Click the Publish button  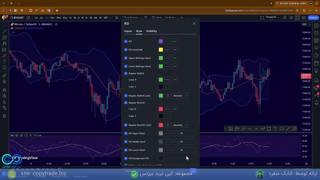click(x=313, y=18)
